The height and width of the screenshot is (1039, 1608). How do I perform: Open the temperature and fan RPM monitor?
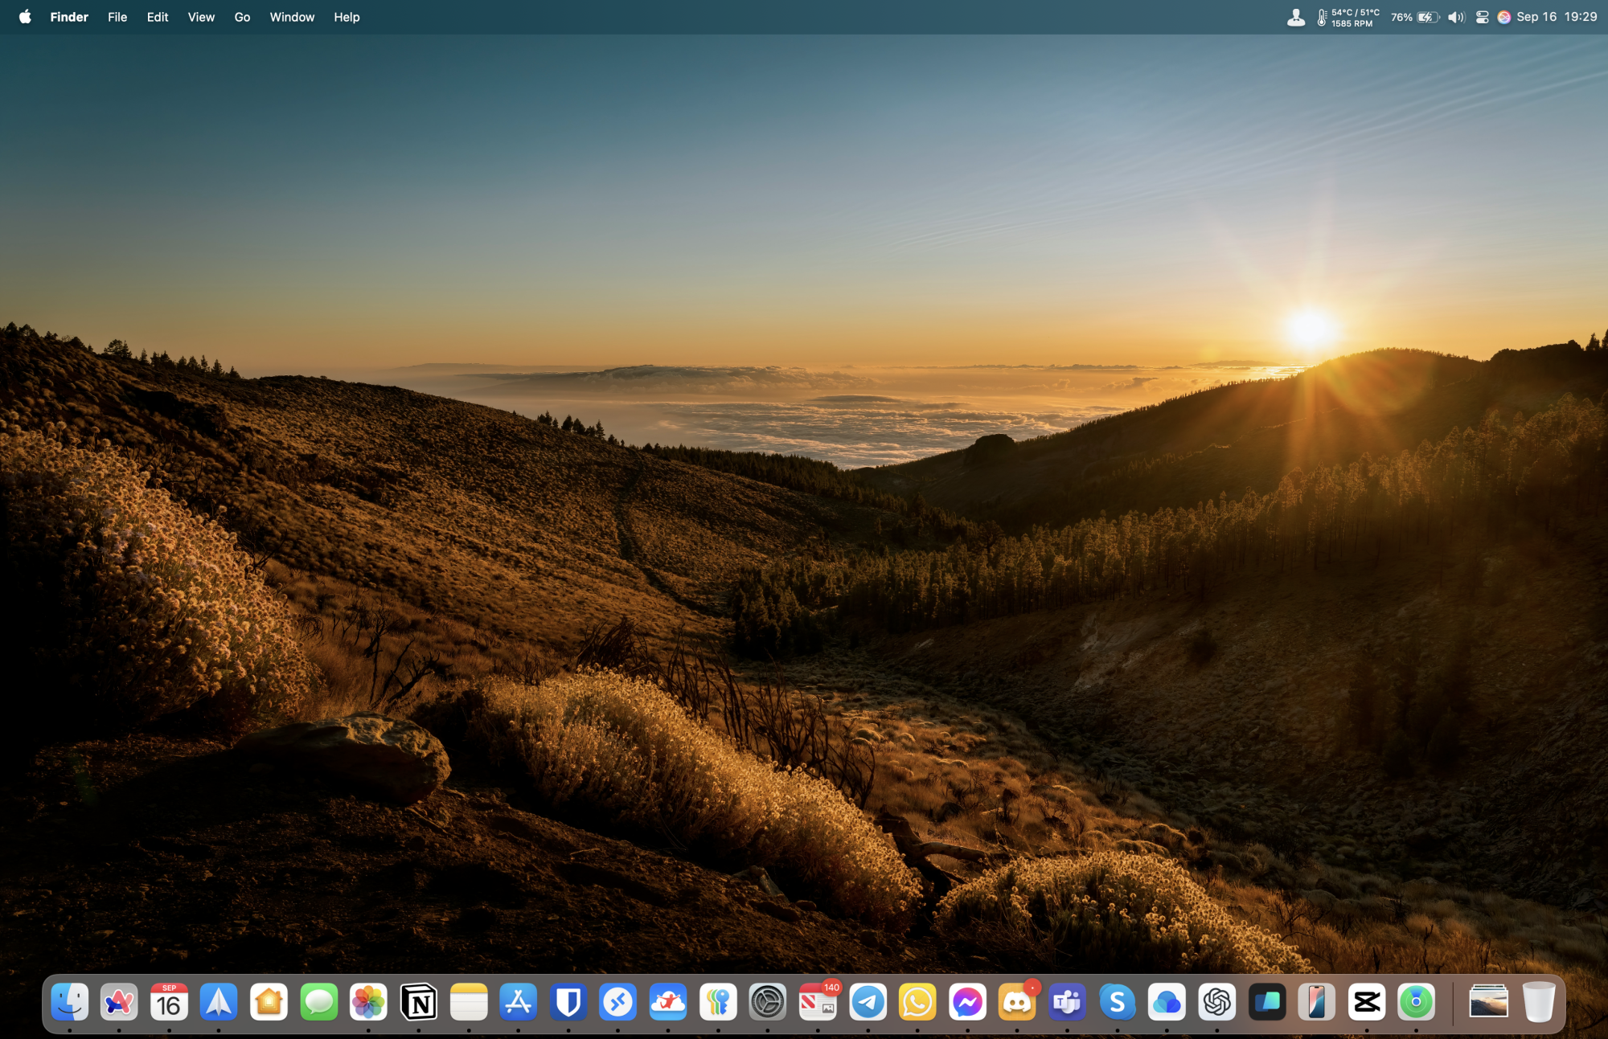coord(1348,17)
